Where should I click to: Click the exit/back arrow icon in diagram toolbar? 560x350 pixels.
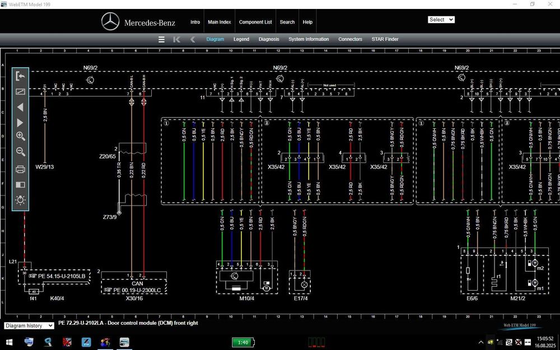click(20, 76)
